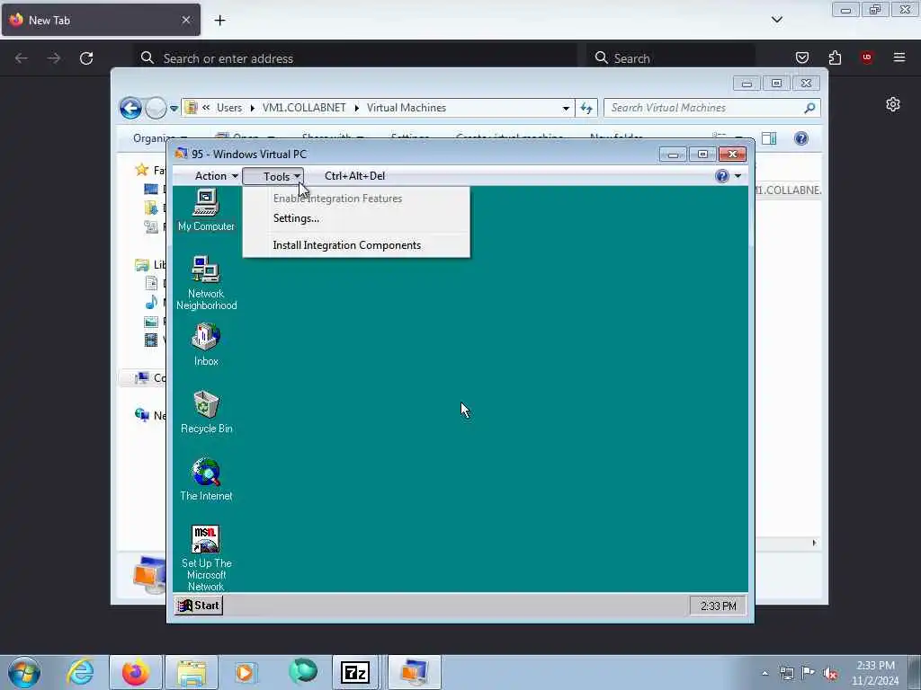Viewport: 921px width, 690px height.
Task: Select the Recycle Bin icon
Action: [206, 411]
